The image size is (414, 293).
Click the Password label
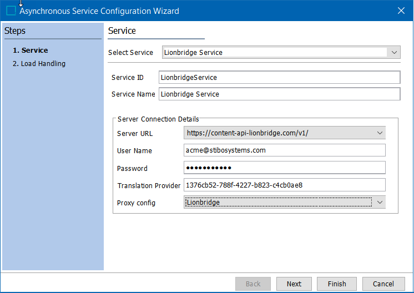pyautogui.click(x=132, y=168)
